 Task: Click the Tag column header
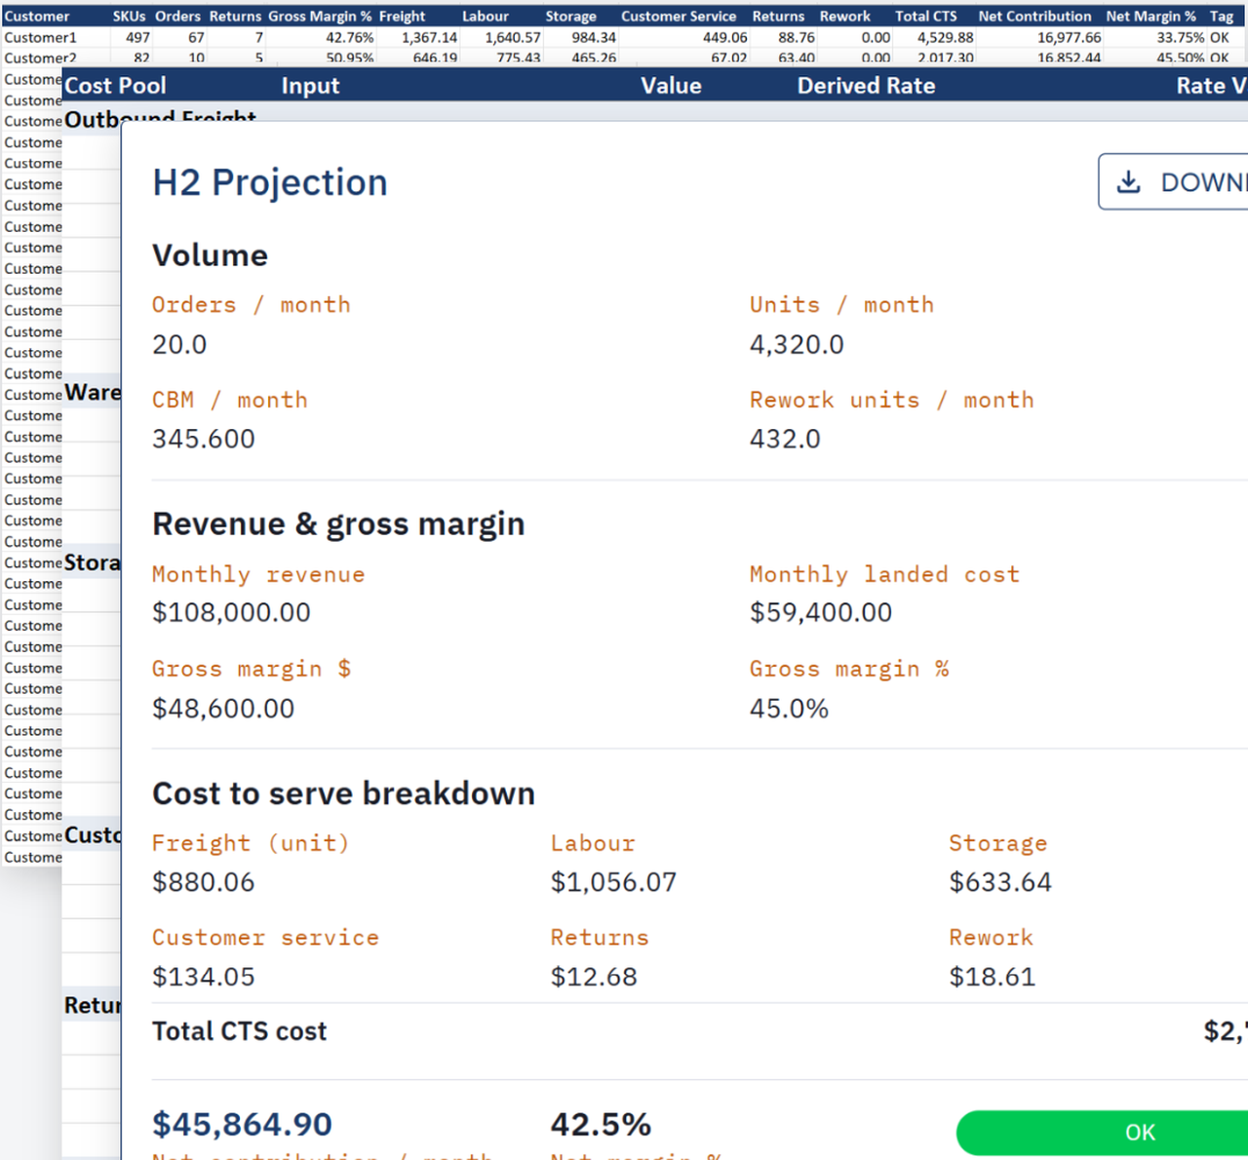click(x=1222, y=16)
